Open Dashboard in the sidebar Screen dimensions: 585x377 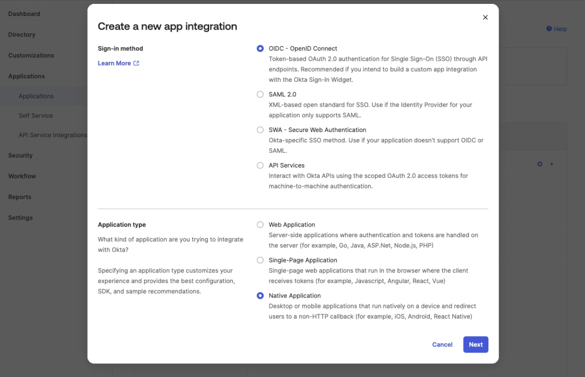pyautogui.click(x=24, y=14)
